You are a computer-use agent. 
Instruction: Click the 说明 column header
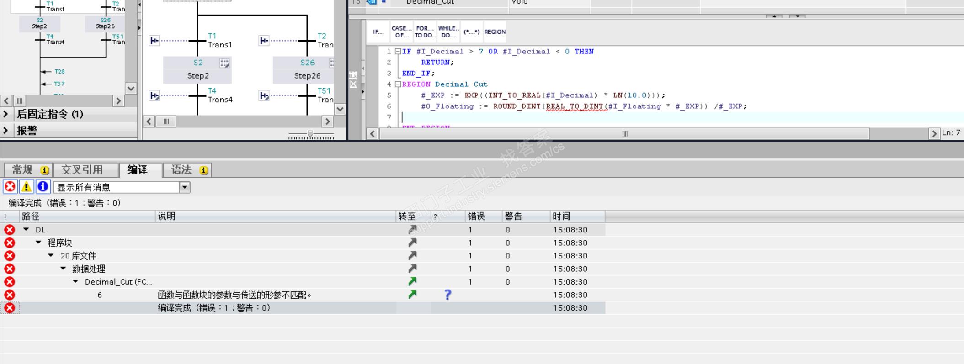(x=276, y=216)
